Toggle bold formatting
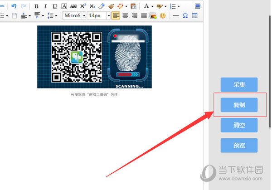Viewport: 272px width, 190px height. point(36,6)
